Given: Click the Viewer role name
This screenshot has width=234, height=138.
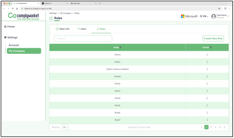Looking at the screenshot, I should coord(117,76).
